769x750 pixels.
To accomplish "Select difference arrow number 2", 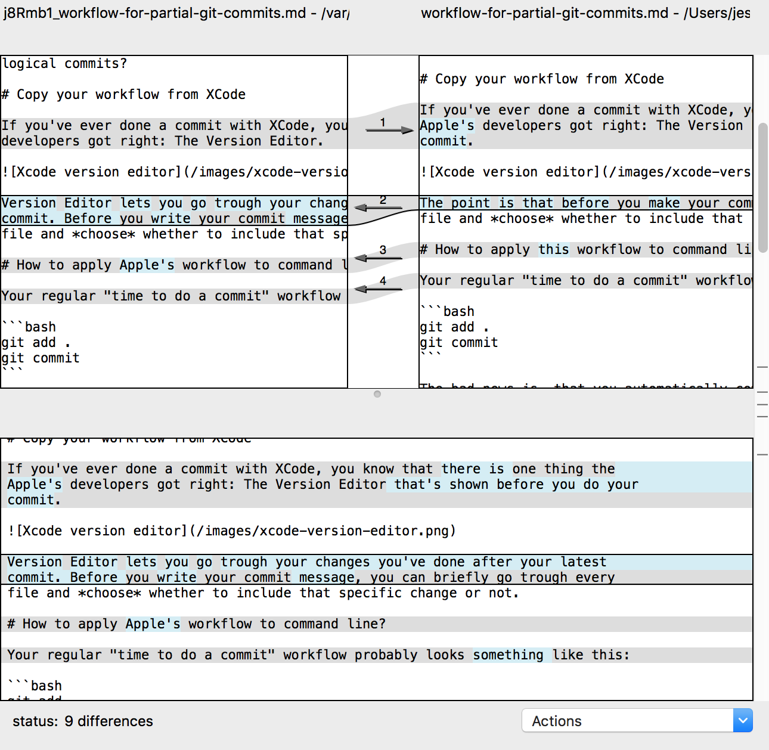I will click(378, 207).
